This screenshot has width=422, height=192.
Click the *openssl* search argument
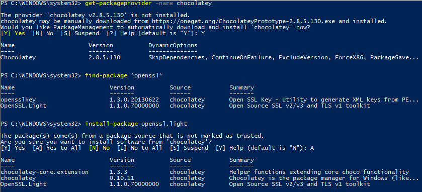click(146, 75)
